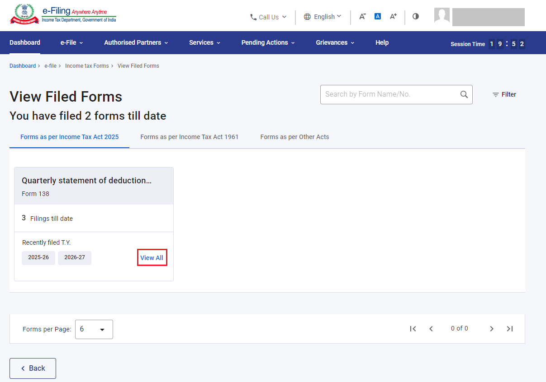Screen dimensions: 546x382
Task: Click the '3 Filings till date' text
Action: 47,218
